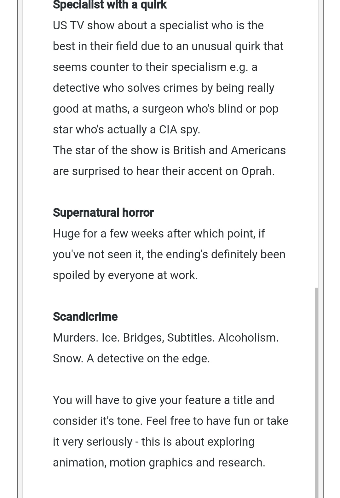Click the grey scrollbar thumb
The width and height of the screenshot is (340, 498).
(x=316, y=391)
